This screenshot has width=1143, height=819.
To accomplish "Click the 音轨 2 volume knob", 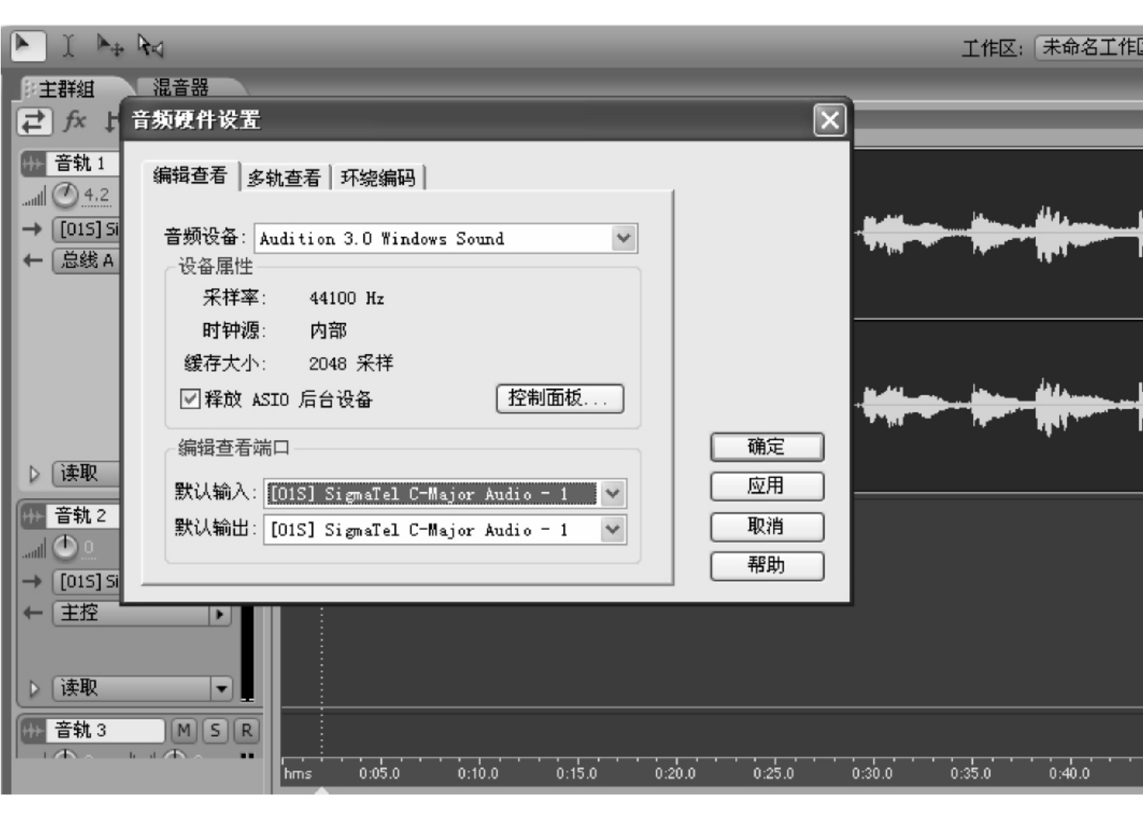I will (66, 547).
